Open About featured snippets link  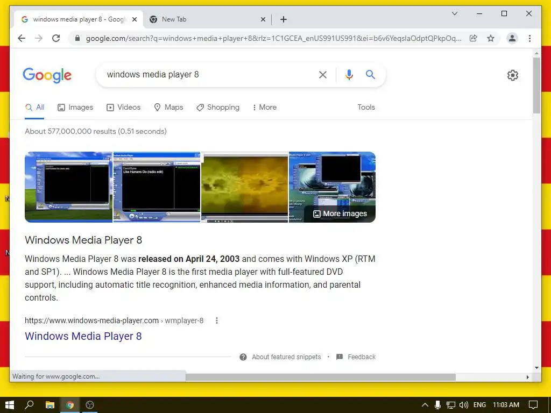286,357
